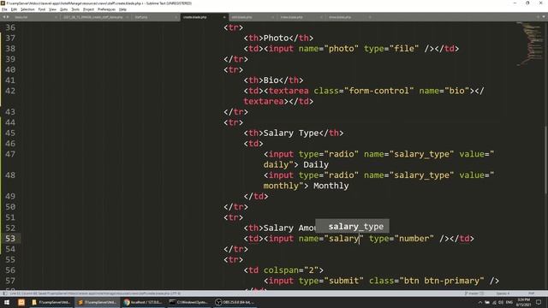Show hidden system tray icons
The width and height of the screenshot is (548, 308).
pos(479,302)
